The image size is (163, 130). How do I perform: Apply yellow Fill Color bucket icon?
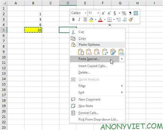coord(91,20)
